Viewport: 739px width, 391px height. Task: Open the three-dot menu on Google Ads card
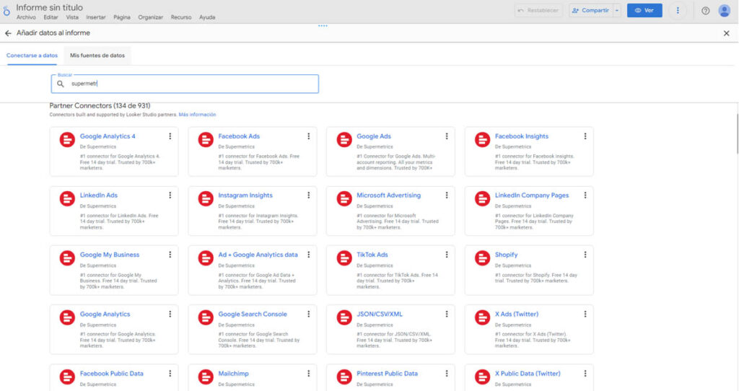(x=447, y=136)
